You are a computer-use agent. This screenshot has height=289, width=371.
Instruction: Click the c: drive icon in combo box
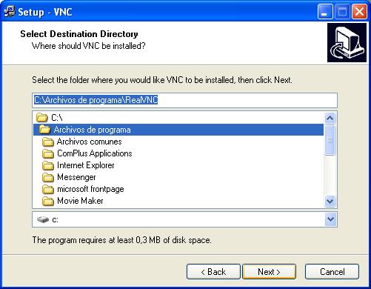click(x=43, y=219)
